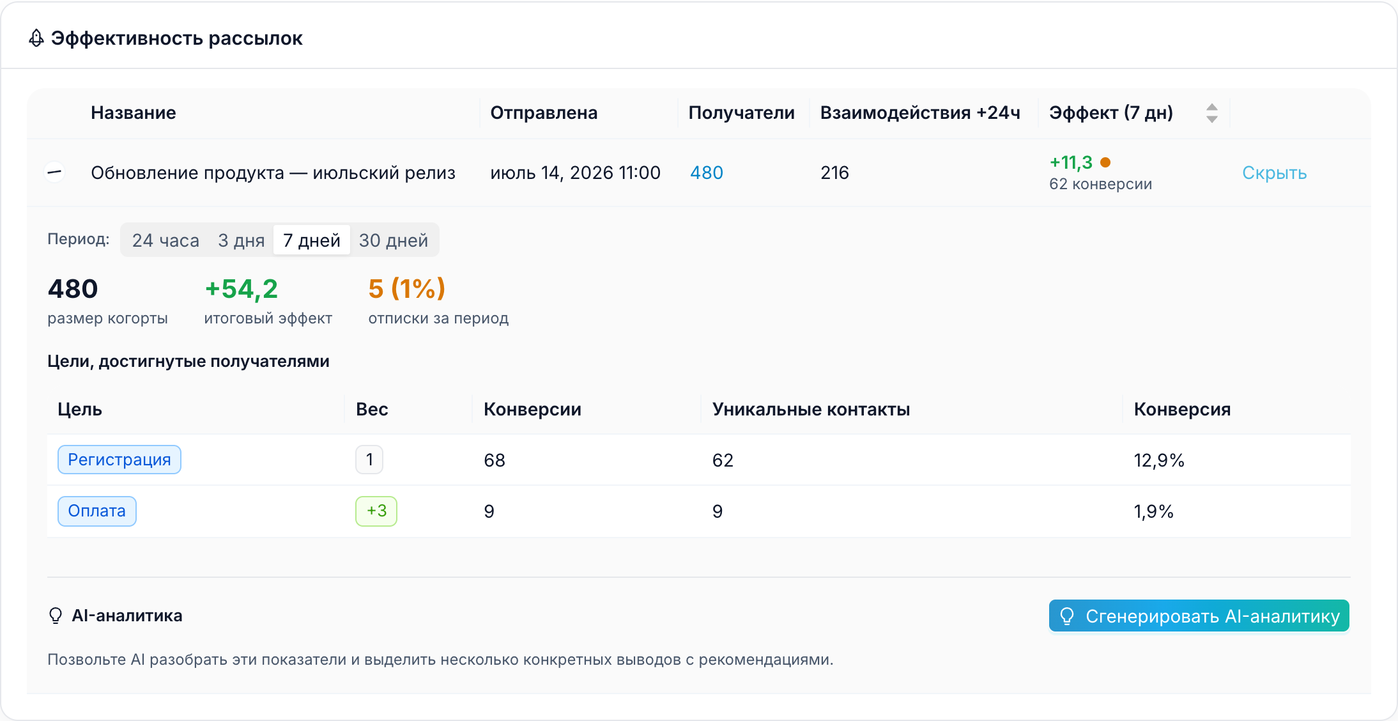Click the Скрыть link
Screen dimensions: 1398x721
(x=1274, y=173)
